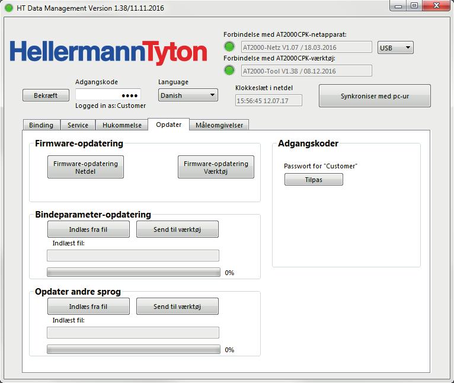The width and height of the screenshot is (454, 383).
Task: Click the Language label
Action: (x=173, y=82)
